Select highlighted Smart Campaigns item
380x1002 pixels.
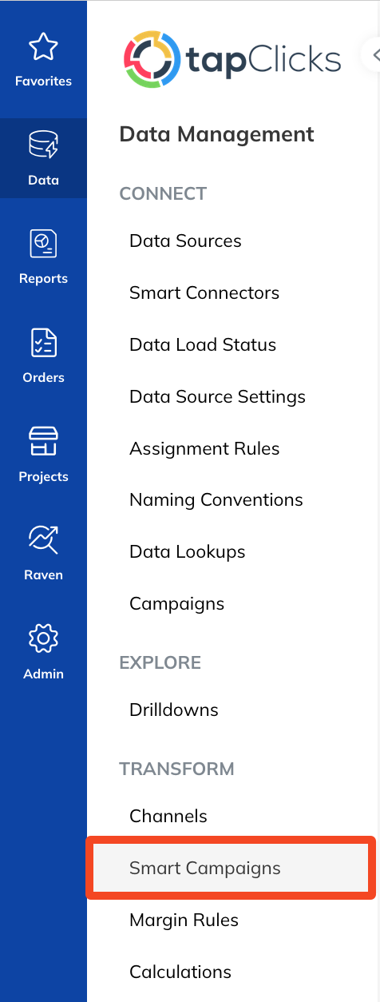tap(231, 868)
